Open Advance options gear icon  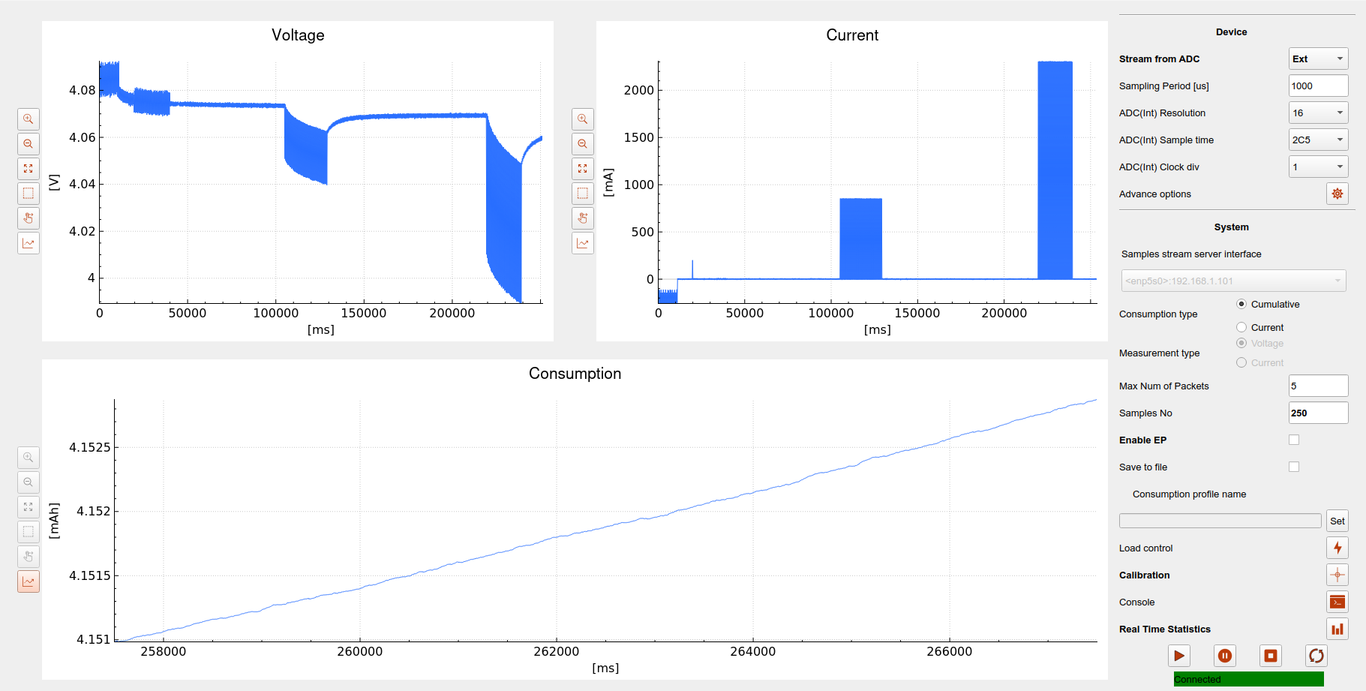(1337, 194)
